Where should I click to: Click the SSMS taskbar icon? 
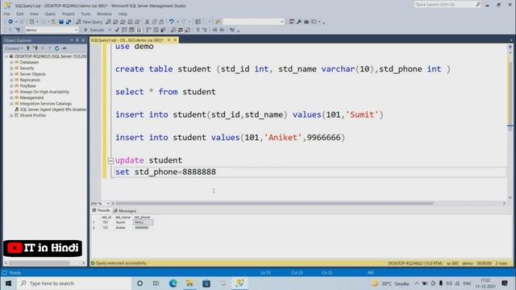[239, 283]
